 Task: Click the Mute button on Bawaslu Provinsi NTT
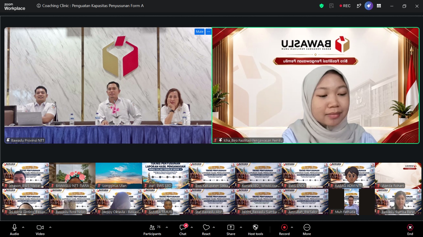coord(200,32)
